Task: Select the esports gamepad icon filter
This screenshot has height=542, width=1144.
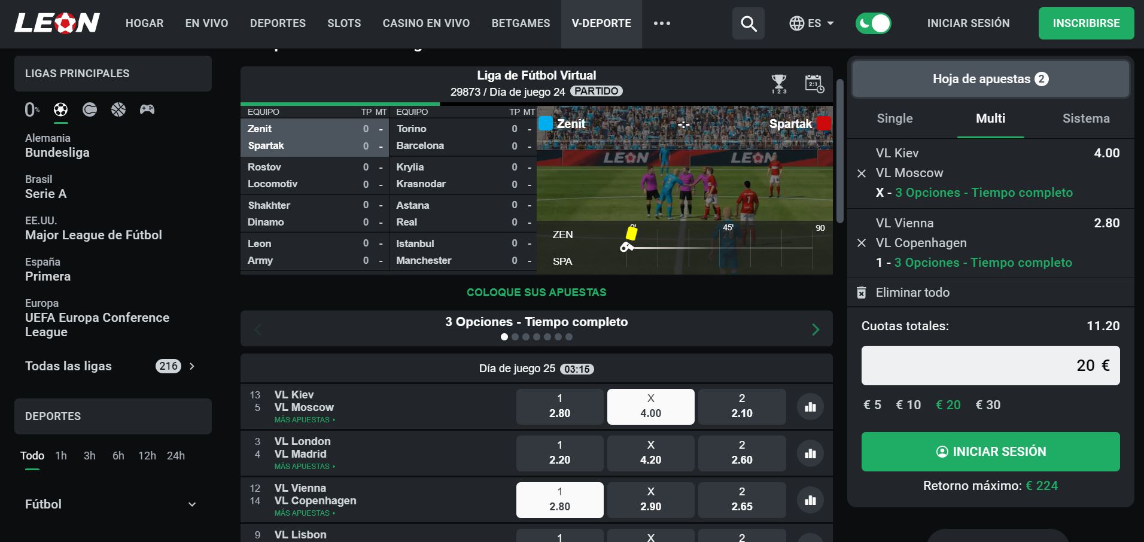Action: [x=147, y=109]
